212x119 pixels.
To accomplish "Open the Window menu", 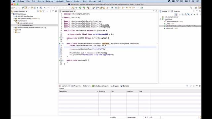I will pyautogui.click(x=92, y=1).
